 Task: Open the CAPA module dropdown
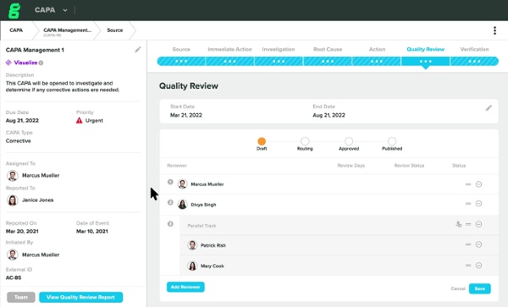[51, 10]
